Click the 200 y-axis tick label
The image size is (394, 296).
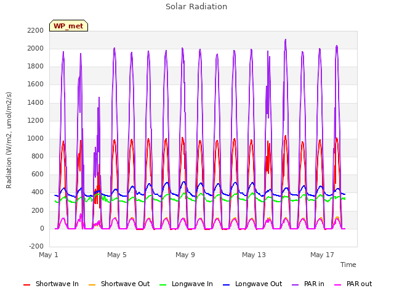click(38, 210)
